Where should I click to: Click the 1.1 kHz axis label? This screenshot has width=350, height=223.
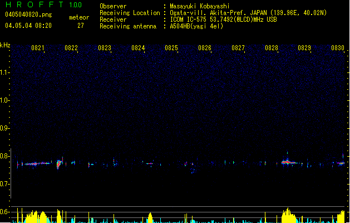[4, 72]
